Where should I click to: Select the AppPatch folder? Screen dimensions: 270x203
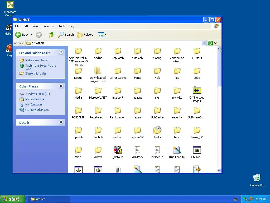[118, 53]
